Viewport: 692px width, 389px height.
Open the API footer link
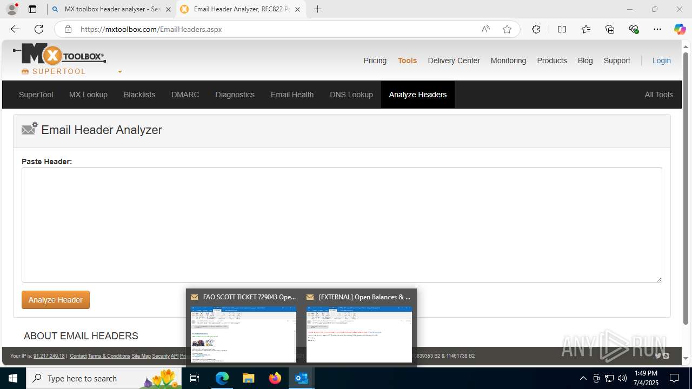(175, 356)
